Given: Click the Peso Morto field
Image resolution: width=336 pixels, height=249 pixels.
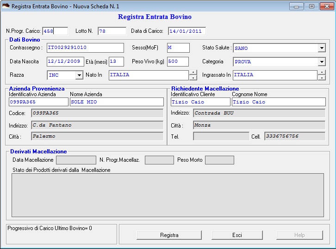Looking at the screenshot, I should pyautogui.click(x=219, y=160).
